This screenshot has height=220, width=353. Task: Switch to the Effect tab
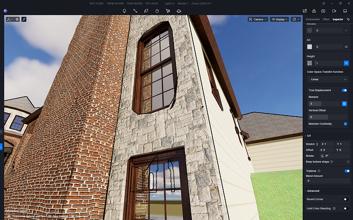[x=326, y=19]
